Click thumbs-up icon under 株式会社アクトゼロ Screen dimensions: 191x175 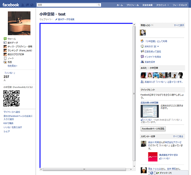(x=161, y=158)
